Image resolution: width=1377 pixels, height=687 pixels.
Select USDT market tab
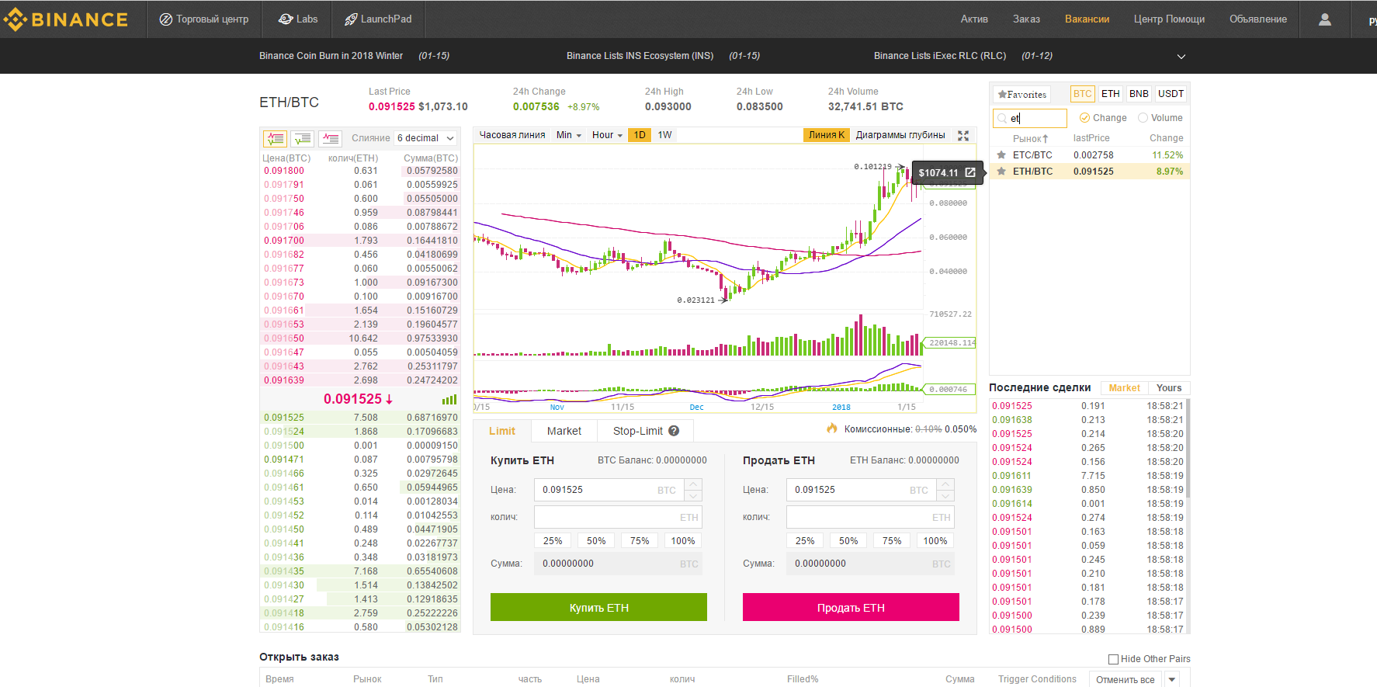click(x=1171, y=94)
